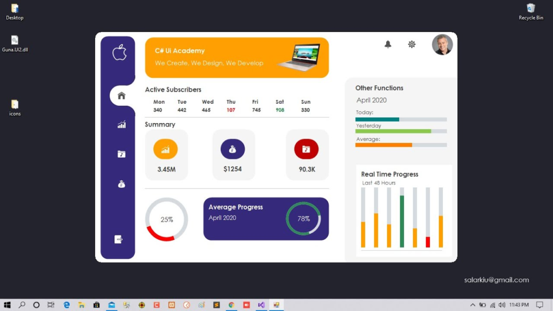
Task: Open Mail app from taskbar
Action: pyautogui.click(x=111, y=305)
